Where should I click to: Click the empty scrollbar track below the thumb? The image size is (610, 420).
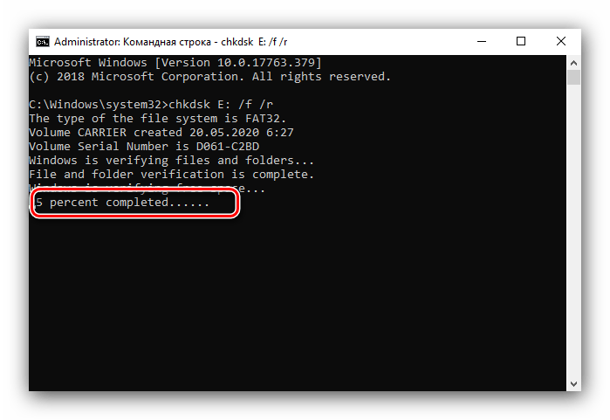pyautogui.click(x=573, y=231)
